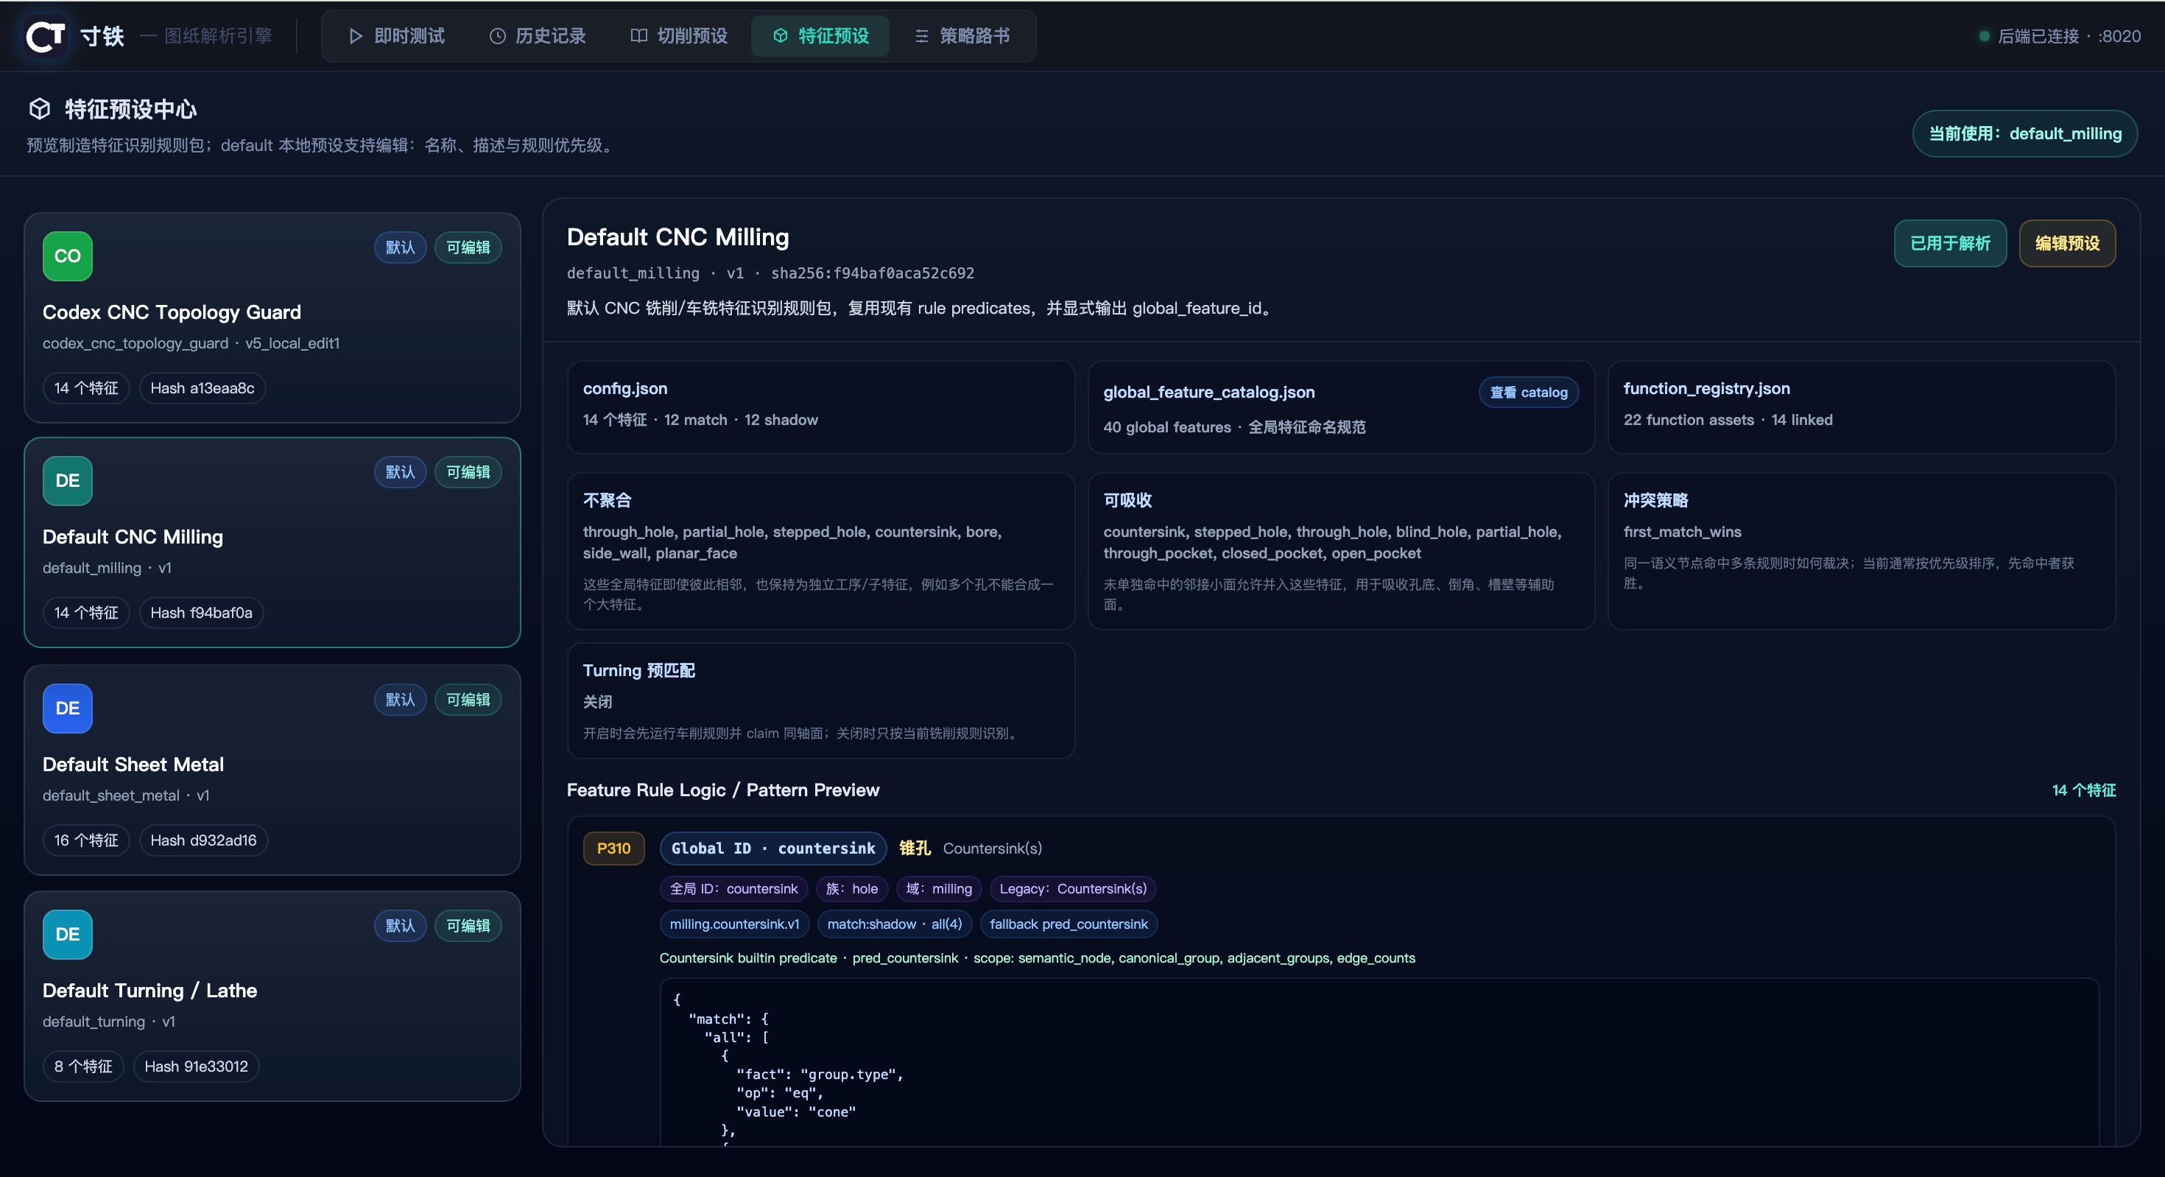Click the 默认 badge on Codex CNC Topology Guard

click(x=400, y=247)
